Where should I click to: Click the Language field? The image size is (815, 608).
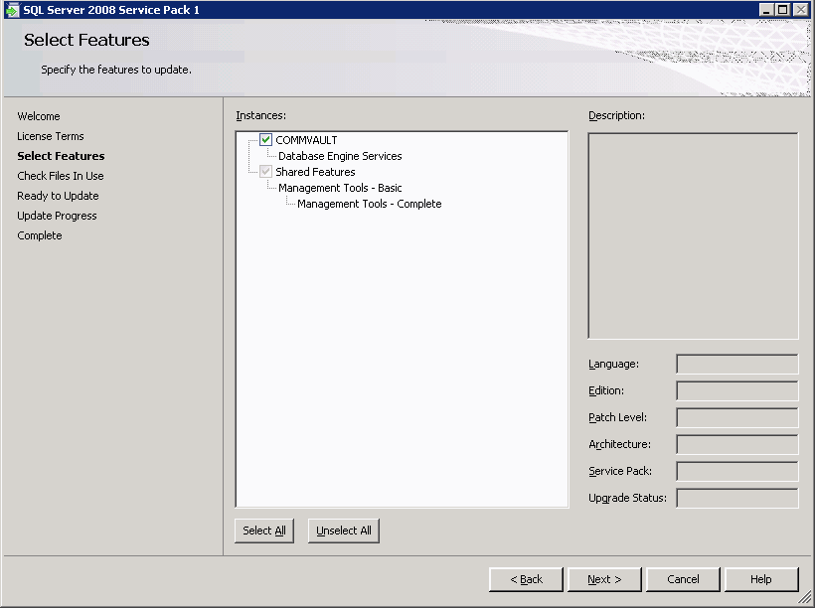(x=737, y=364)
